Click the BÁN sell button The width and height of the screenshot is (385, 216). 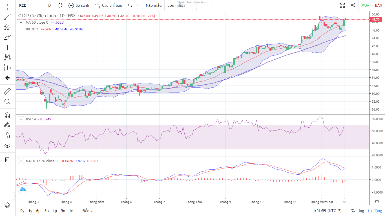[x=379, y=5]
